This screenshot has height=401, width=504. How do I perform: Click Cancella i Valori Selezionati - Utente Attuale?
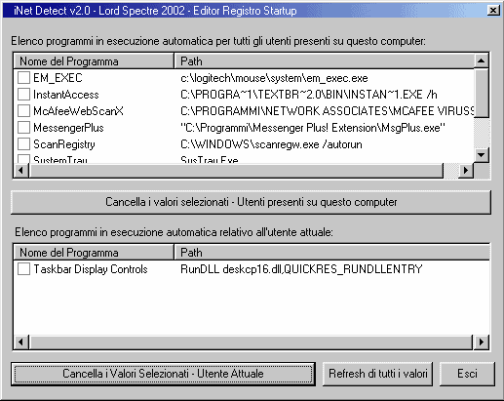point(163,374)
